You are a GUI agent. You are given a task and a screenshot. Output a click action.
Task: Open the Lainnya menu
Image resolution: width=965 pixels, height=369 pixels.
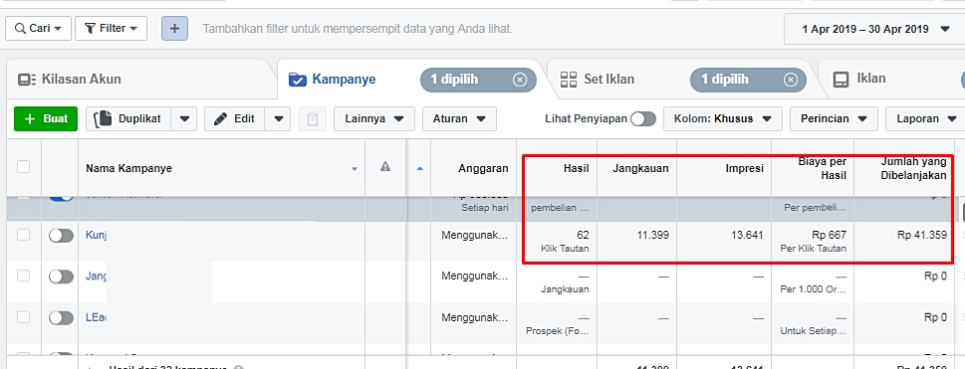(x=374, y=118)
